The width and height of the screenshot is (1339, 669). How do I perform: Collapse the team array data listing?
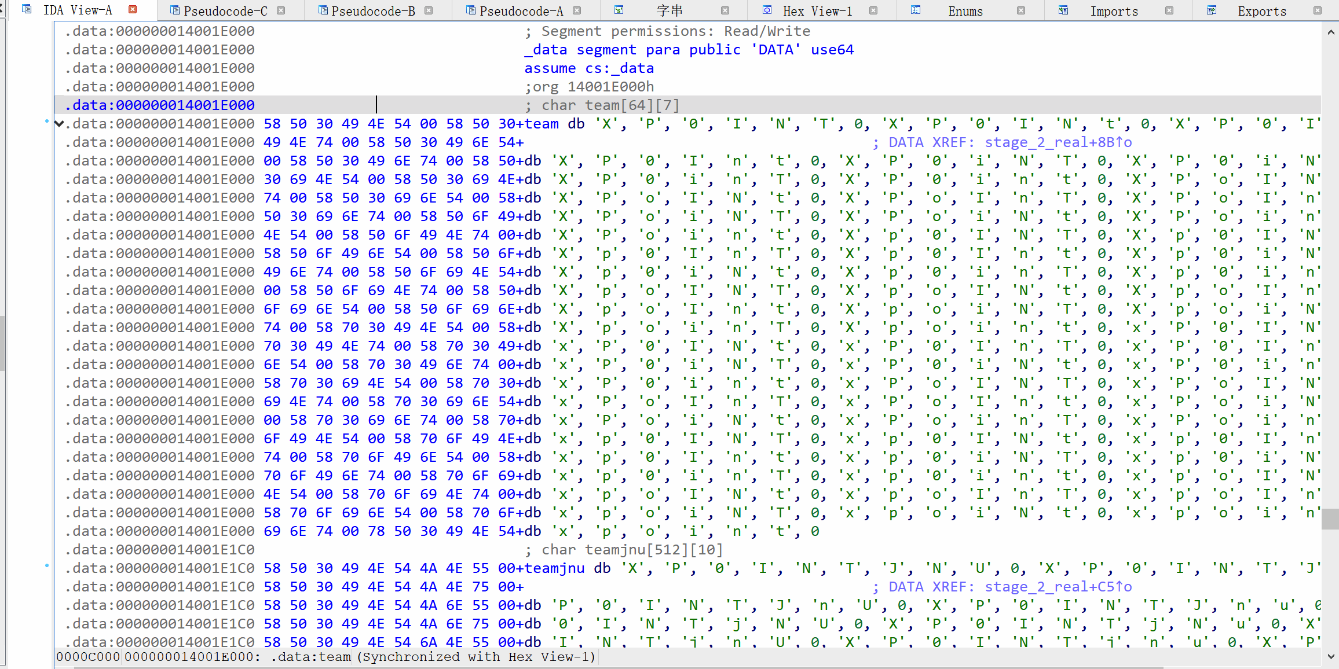[x=58, y=124]
